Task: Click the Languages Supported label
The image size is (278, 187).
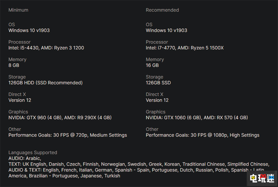Action: (x=33, y=153)
